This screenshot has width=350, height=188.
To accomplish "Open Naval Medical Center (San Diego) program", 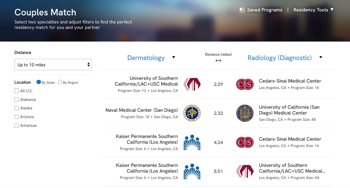I will 141,110.
